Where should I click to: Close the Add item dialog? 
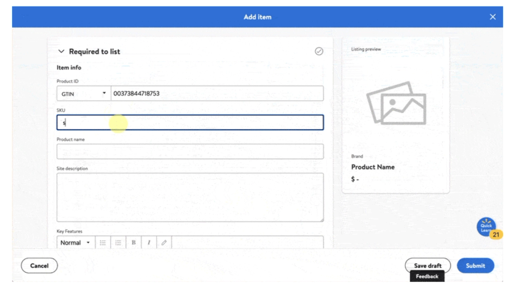click(493, 16)
